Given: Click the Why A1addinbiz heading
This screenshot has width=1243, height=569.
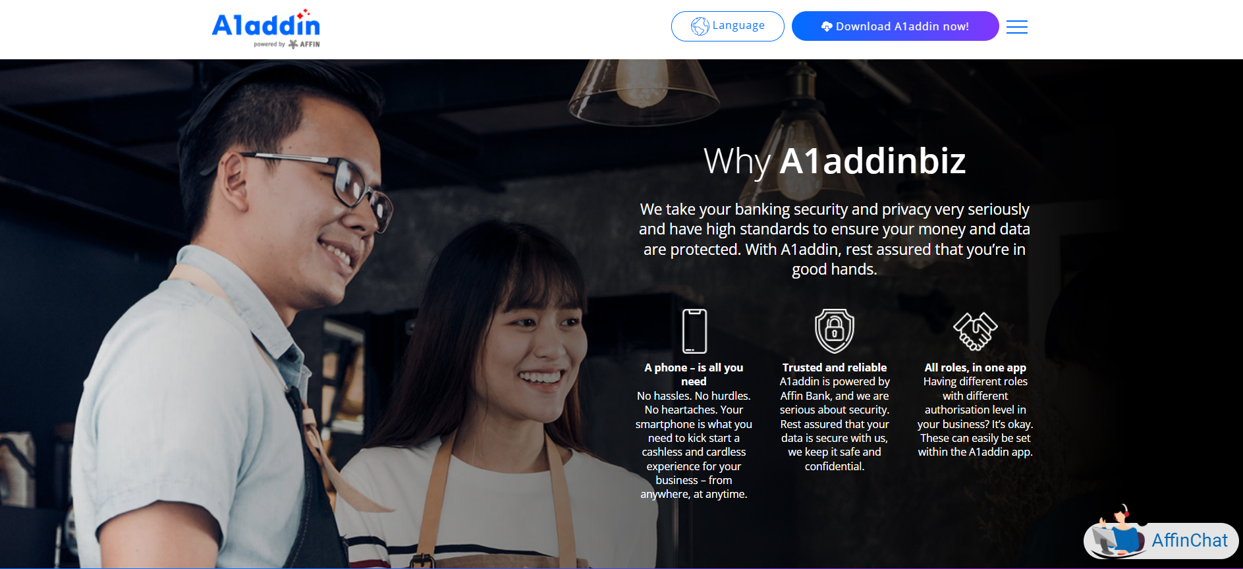Looking at the screenshot, I should point(835,161).
